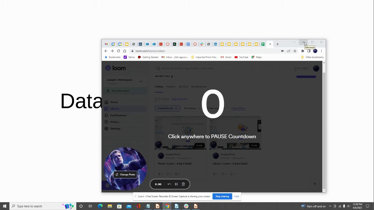Go back with the browser back arrow

(x=106, y=51)
